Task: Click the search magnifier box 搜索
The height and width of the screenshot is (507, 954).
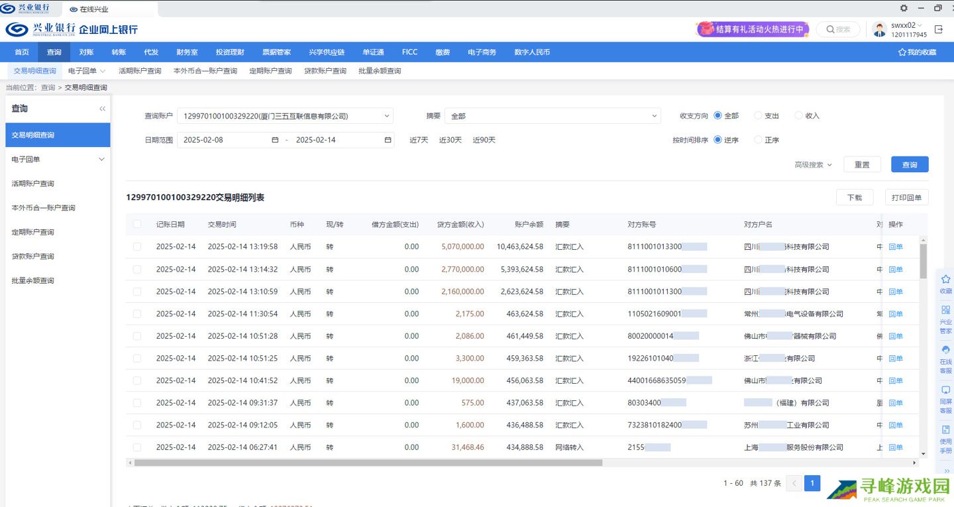Action: click(x=837, y=29)
